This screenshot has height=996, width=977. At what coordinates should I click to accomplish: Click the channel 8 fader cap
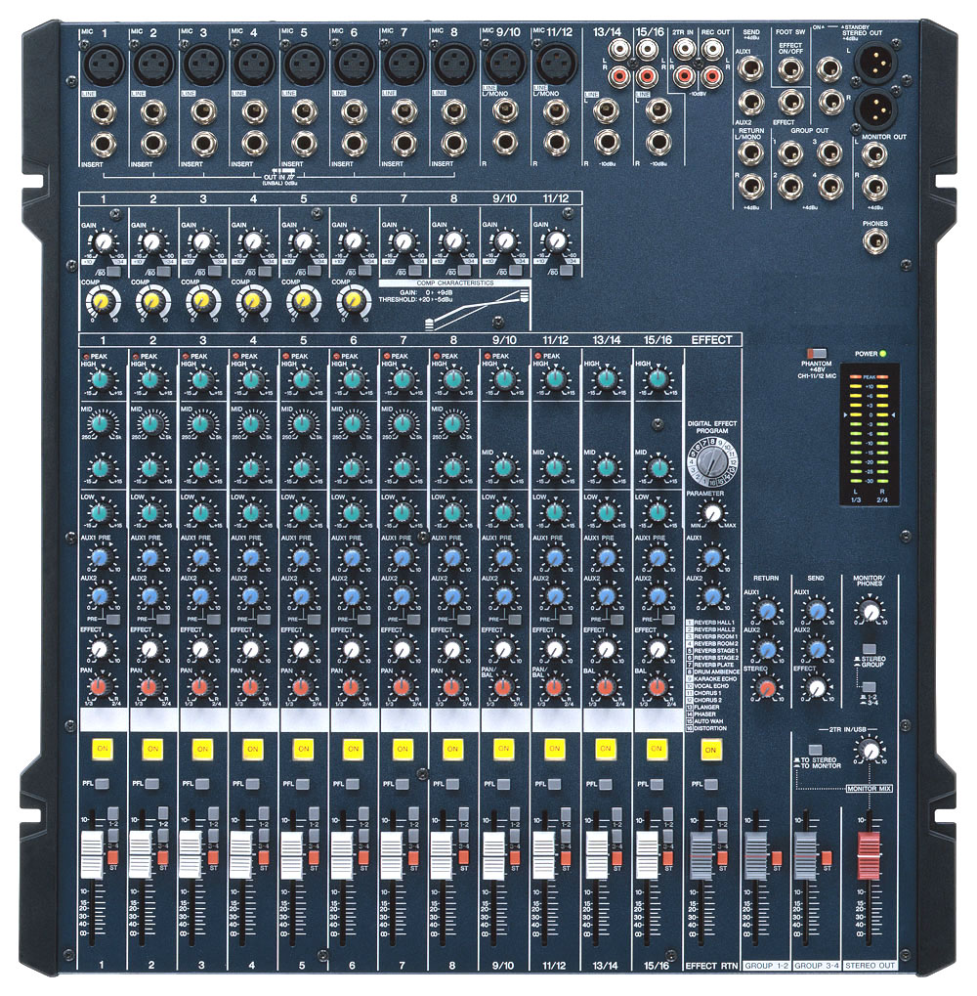click(x=442, y=855)
